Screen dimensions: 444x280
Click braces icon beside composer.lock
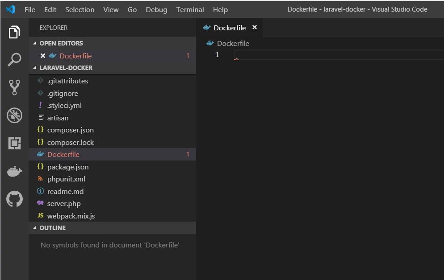[x=41, y=142]
